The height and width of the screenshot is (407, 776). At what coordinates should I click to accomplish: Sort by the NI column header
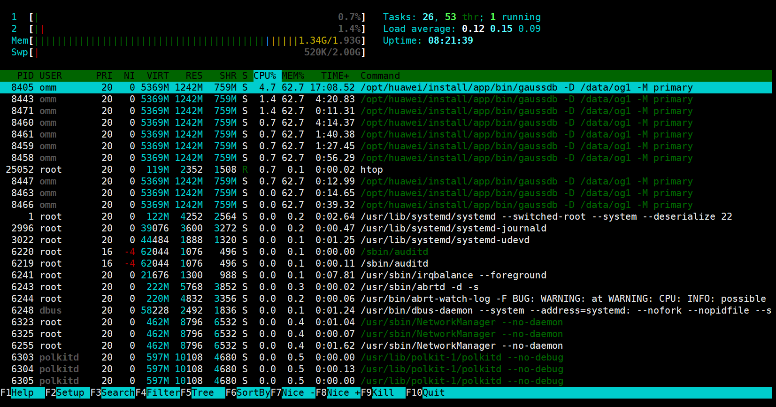[x=130, y=76]
